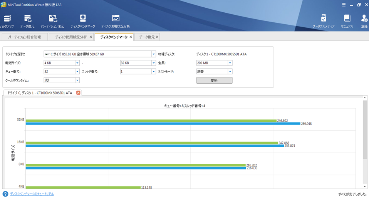This screenshot has width=369, height=200.
Task: Click the 8KB axis label
Action: click(x=22, y=164)
